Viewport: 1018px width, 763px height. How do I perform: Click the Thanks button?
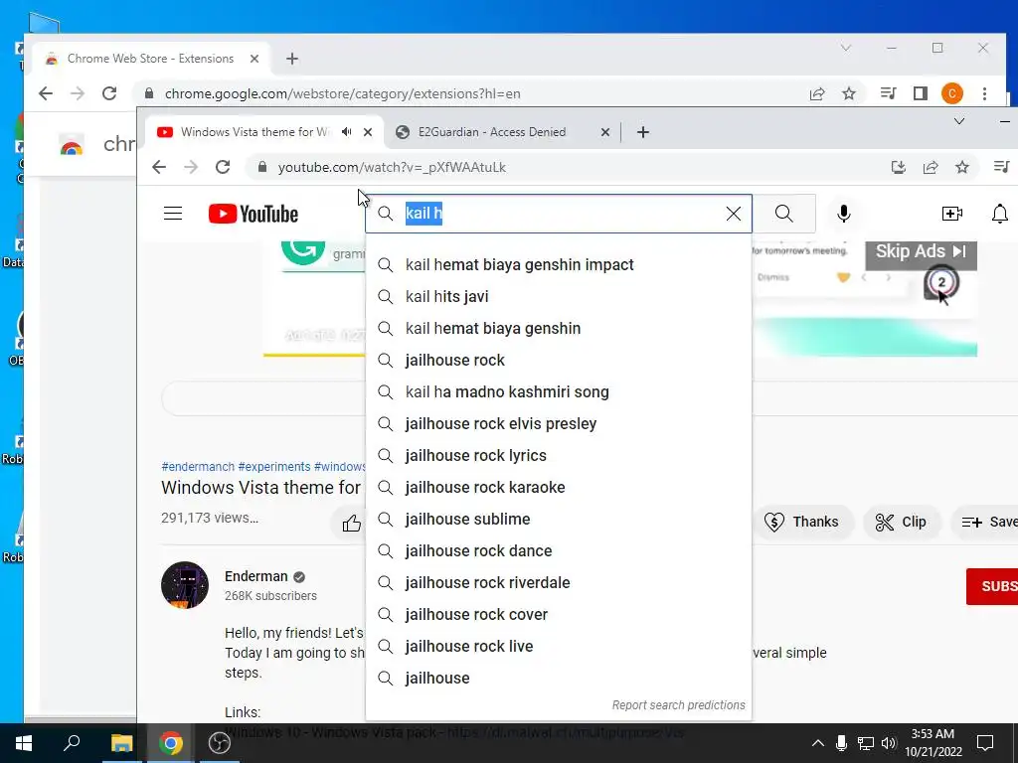802,522
